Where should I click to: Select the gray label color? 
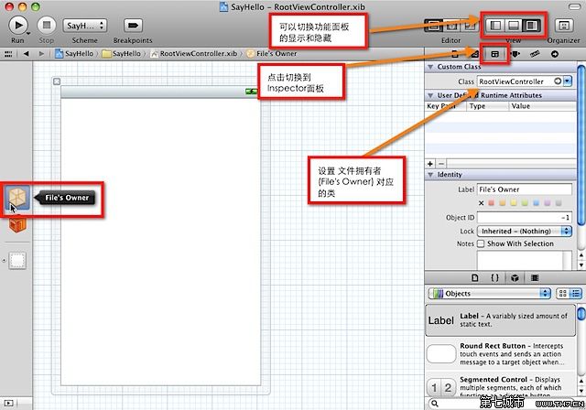[x=559, y=203]
